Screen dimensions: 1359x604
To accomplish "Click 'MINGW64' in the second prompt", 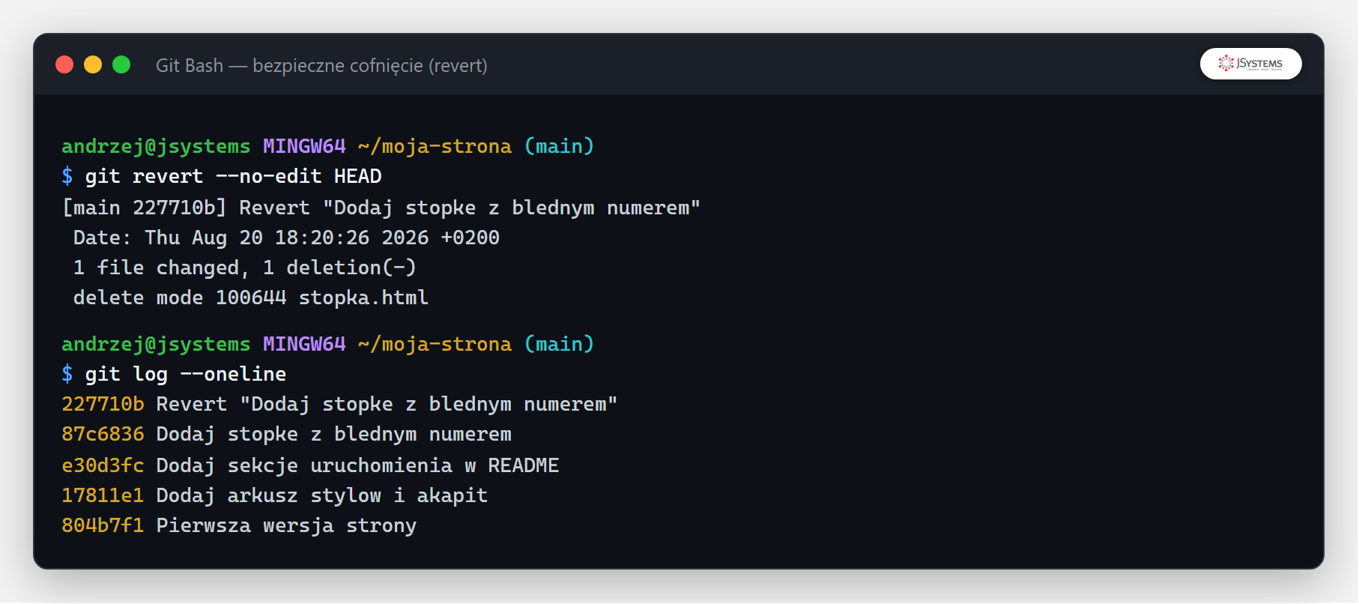I will coord(304,344).
